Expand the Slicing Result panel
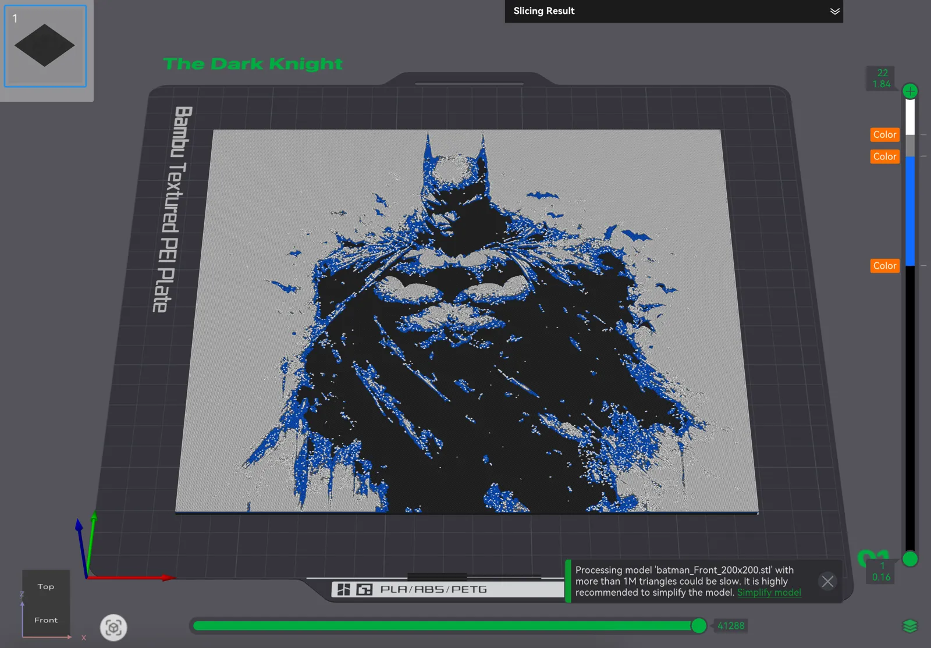The image size is (931, 648). [834, 11]
